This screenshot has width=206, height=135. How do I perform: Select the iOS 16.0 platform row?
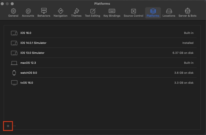click(102, 33)
